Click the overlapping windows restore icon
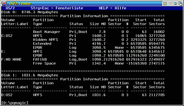Viewport: 184px width, 106px height. [180, 4]
